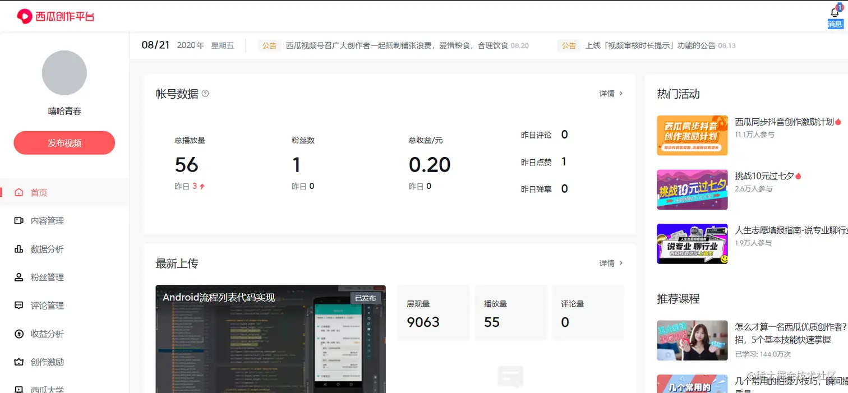
Task: Open the 西瓜同步抖音创作激励计划 activity
Action: click(x=784, y=122)
